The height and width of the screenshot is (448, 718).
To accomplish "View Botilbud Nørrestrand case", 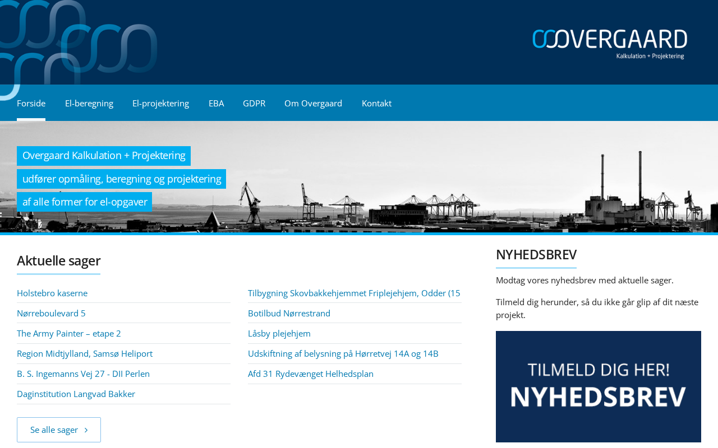I will coord(289,313).
